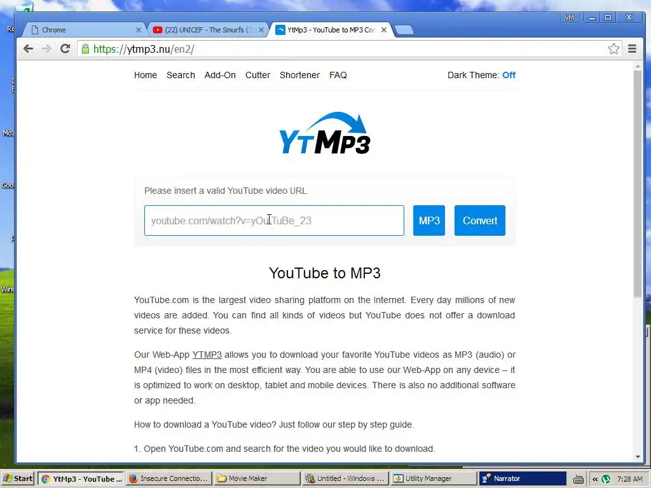Click 'Please insert a valid YouTube video URL' label
Screen dimensions: 651x488
(x=226, y=191)
